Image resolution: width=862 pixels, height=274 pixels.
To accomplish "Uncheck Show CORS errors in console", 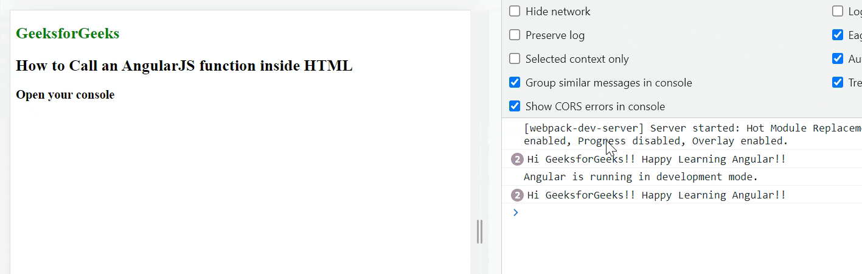I will (515, 106).
